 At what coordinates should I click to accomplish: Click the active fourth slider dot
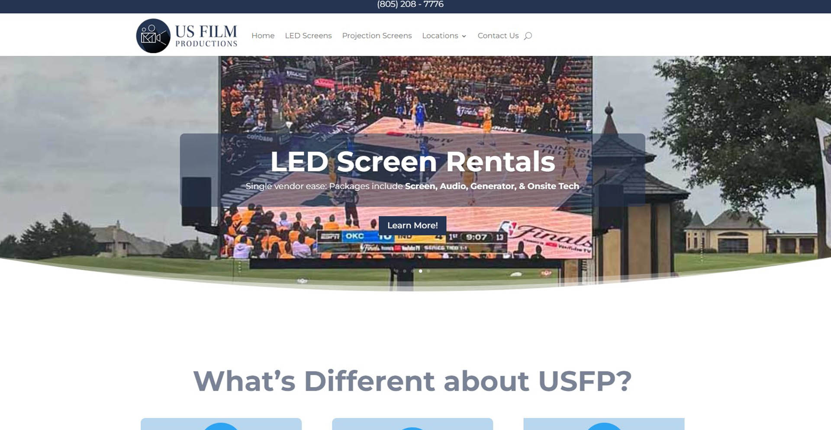pyautogui.click(x=420, y=271)
